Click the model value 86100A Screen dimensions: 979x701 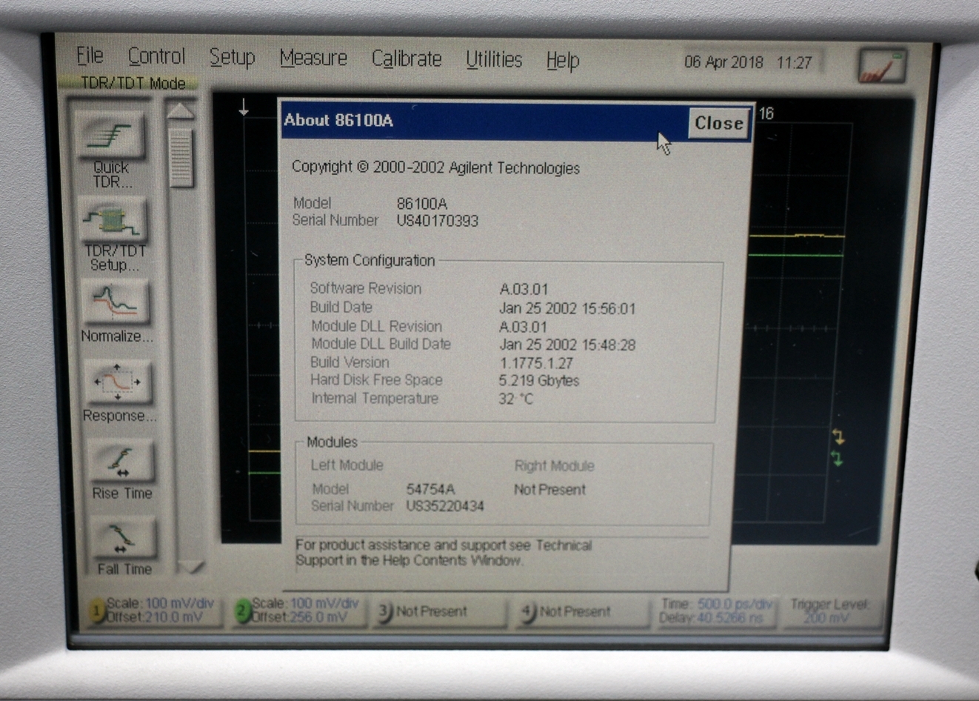[421, 203]
